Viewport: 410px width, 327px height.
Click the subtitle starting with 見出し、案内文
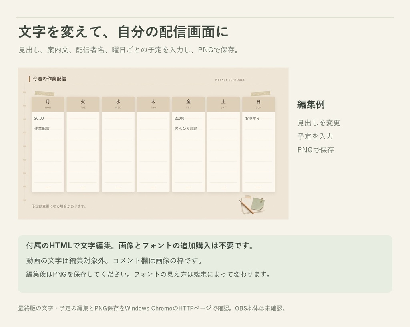click(x=129, y=50)
